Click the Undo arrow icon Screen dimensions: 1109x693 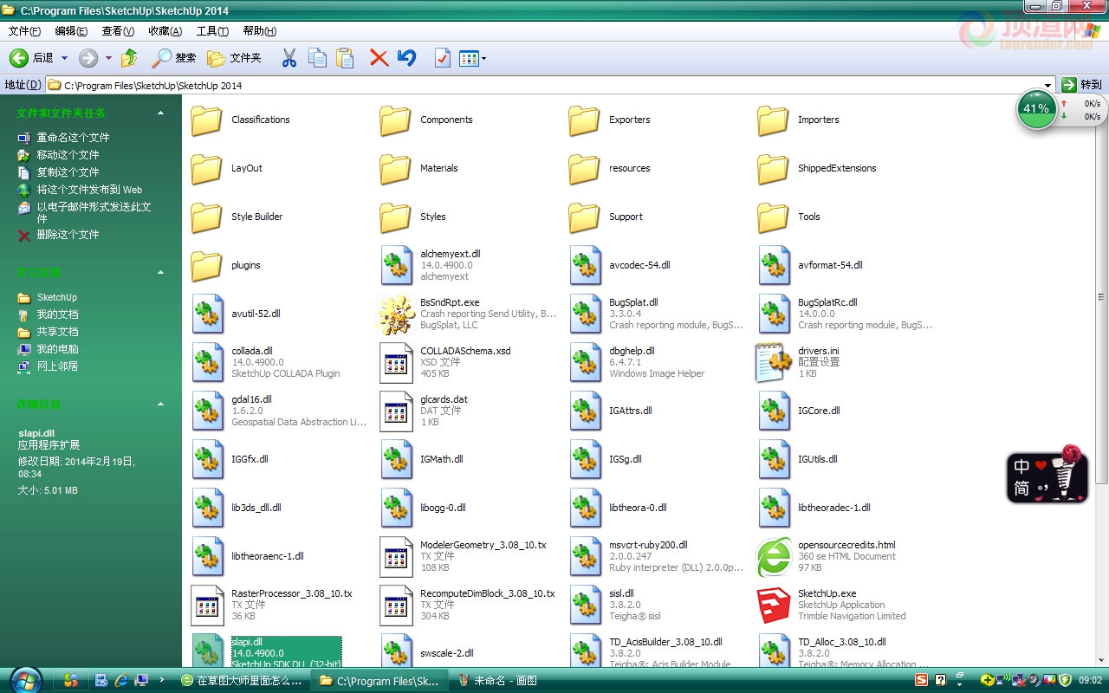point(406,58)
